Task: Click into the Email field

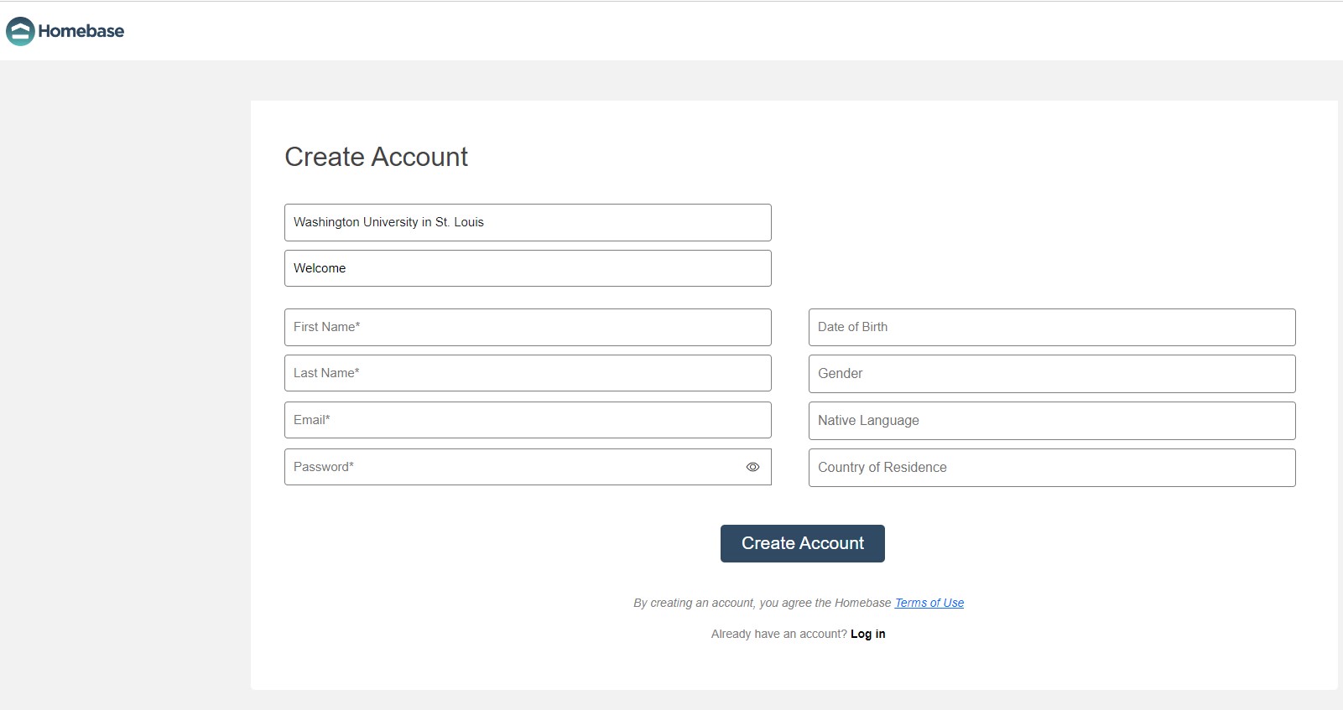Action: pyautogui.click(x=527, y=420)
